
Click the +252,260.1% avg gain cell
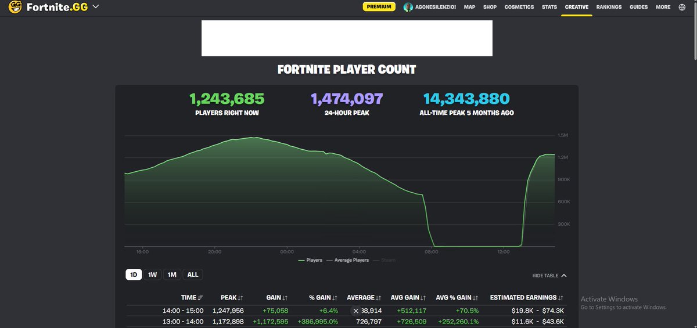[x=459, y=321]
